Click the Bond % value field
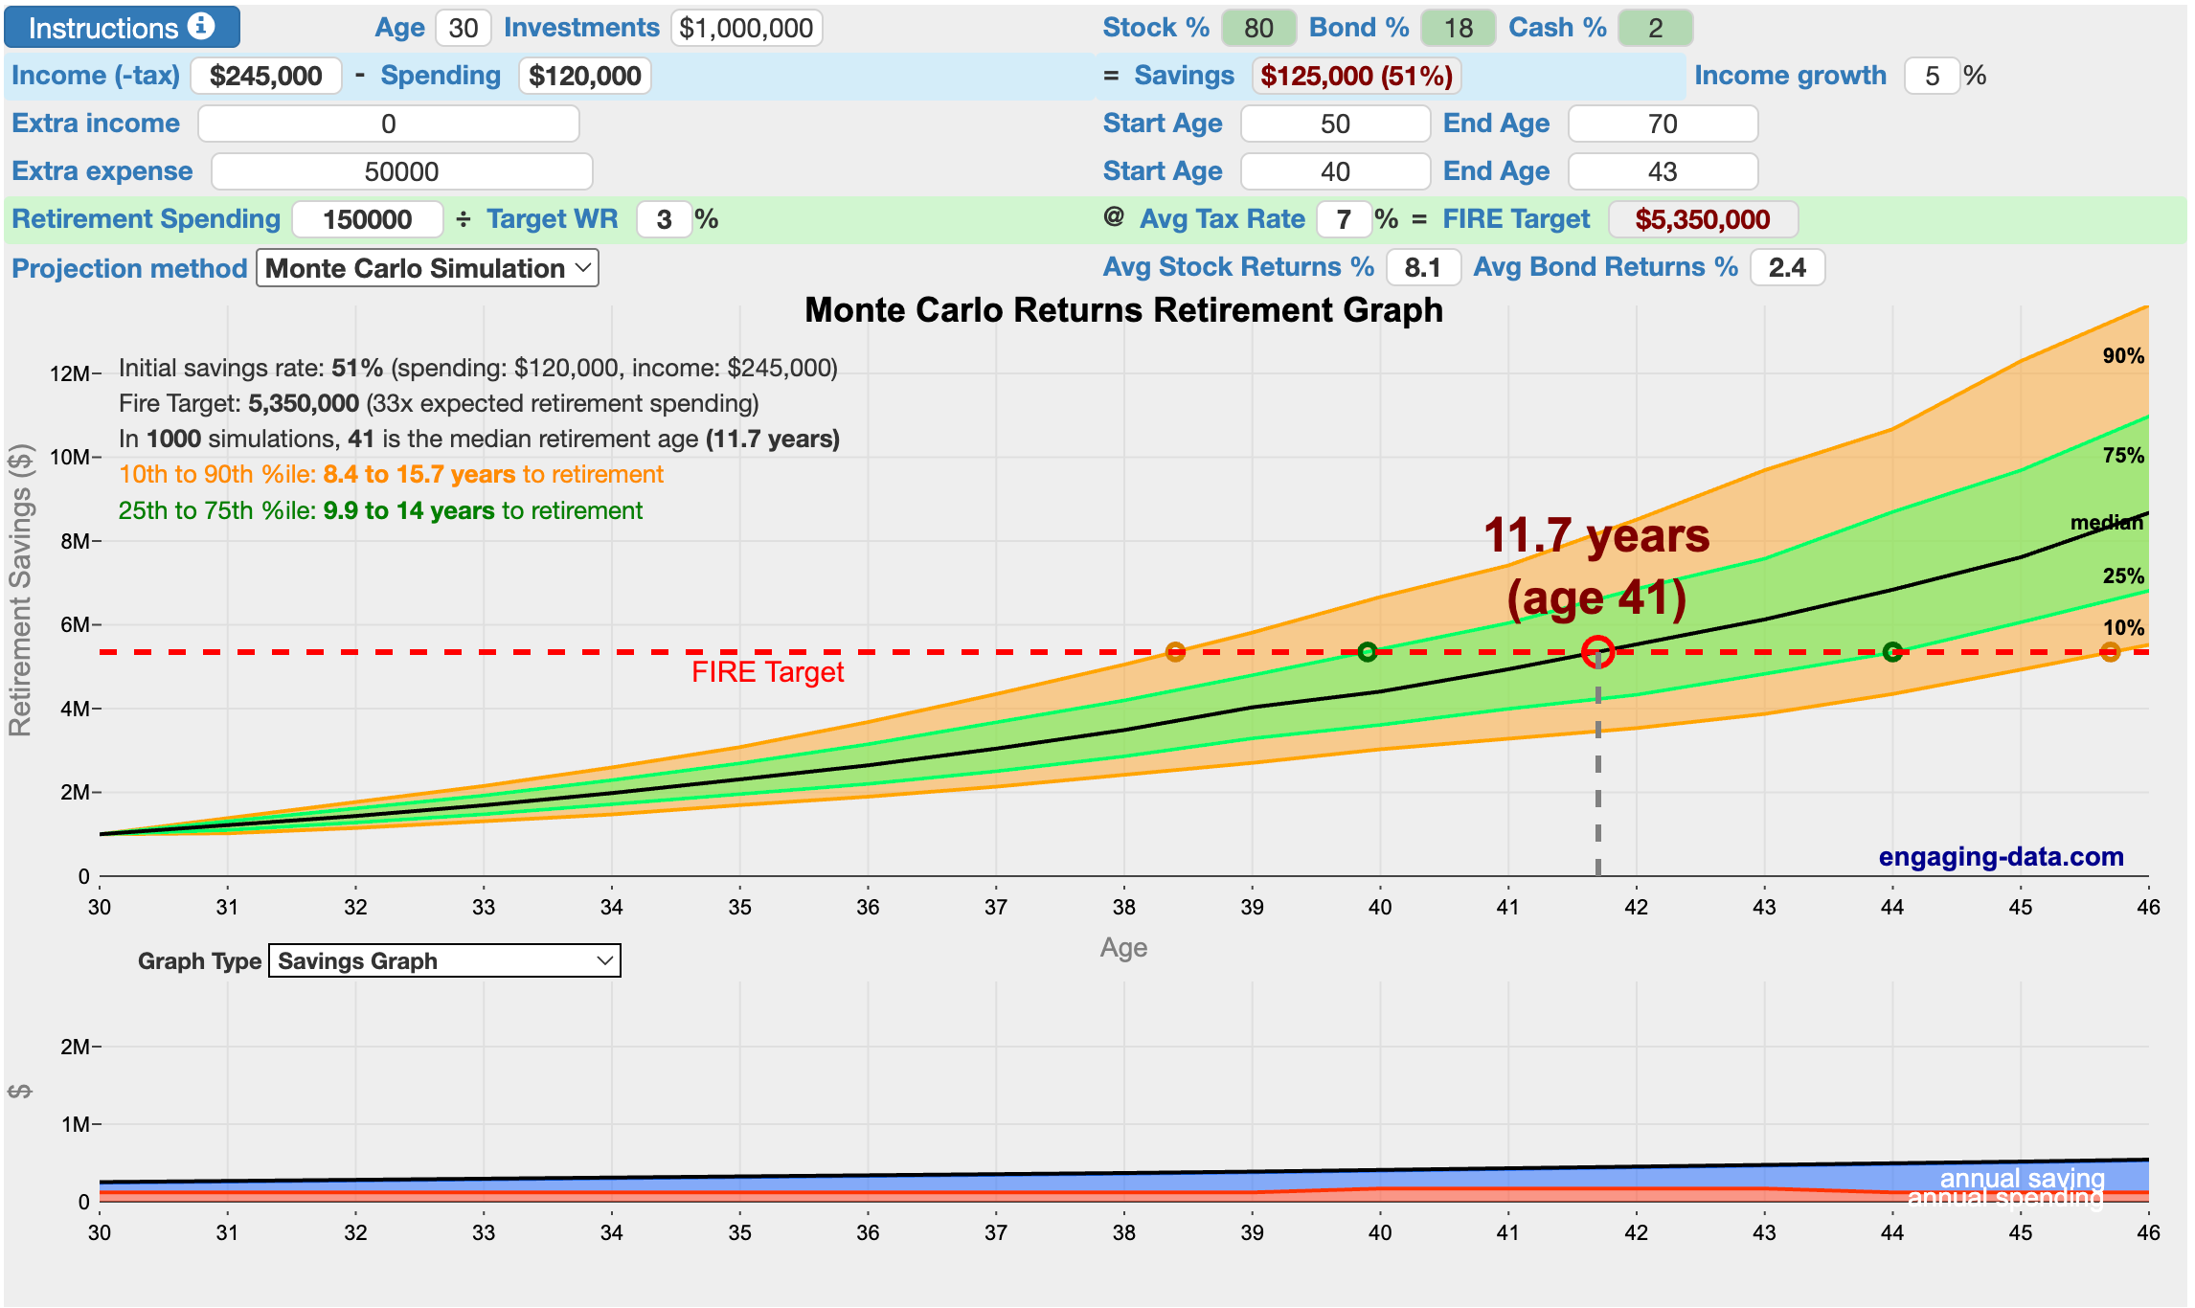 1458,28
